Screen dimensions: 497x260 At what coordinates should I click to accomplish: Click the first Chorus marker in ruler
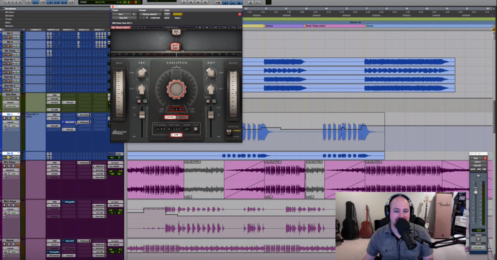(x=269, y=26)
